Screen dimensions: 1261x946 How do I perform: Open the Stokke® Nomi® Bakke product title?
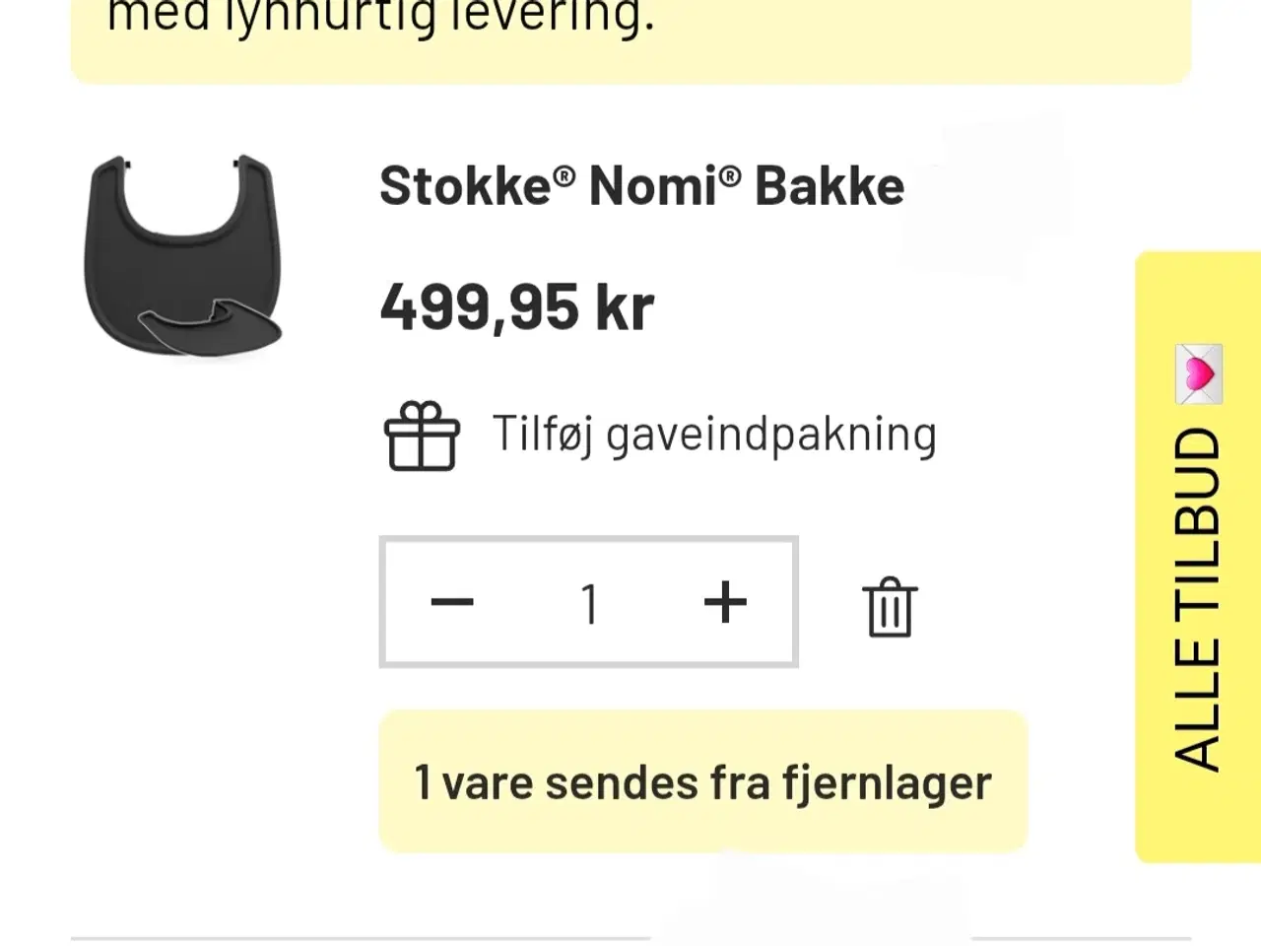[x=641, y=186]
